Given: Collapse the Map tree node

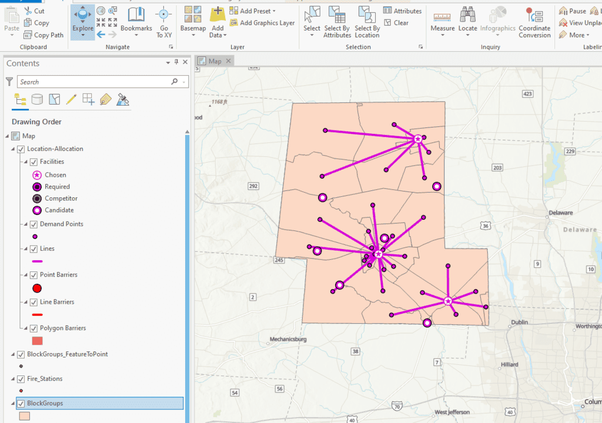Looking at the screenshot, I should [7, 136].
